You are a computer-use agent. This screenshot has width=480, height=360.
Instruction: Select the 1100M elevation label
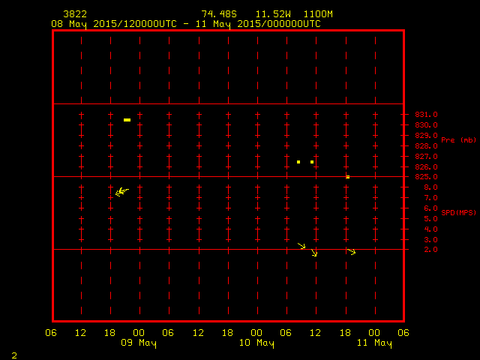(x=318, y=14)
